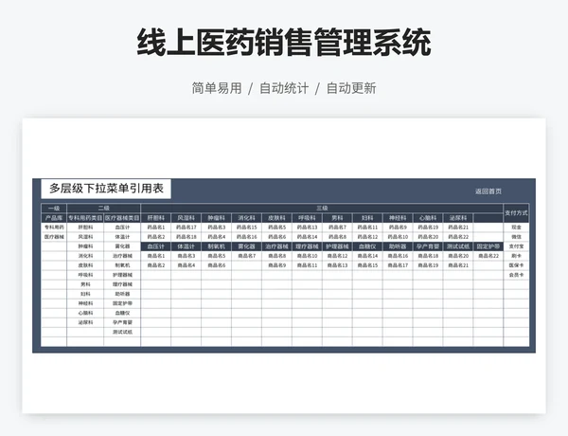The image size is (568, 436).
Task: Select the 商品名7 cell
Action: [x=247, y=256]
